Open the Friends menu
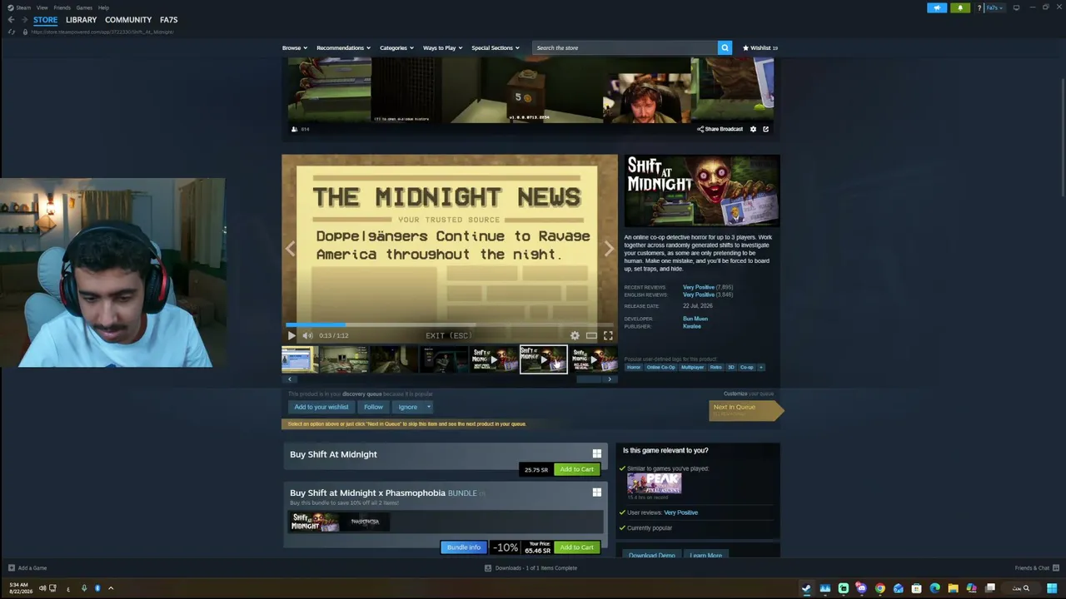The image size is (1066, 599). (62, 7)
